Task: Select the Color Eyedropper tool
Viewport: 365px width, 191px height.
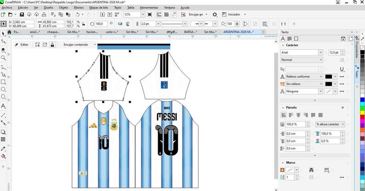Action: tap(3, 149)
